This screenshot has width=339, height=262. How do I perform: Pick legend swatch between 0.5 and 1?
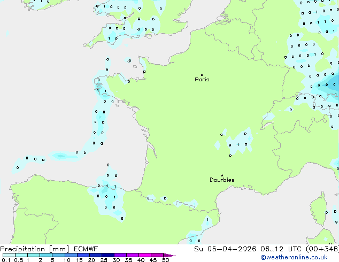[x=21, y=255]
